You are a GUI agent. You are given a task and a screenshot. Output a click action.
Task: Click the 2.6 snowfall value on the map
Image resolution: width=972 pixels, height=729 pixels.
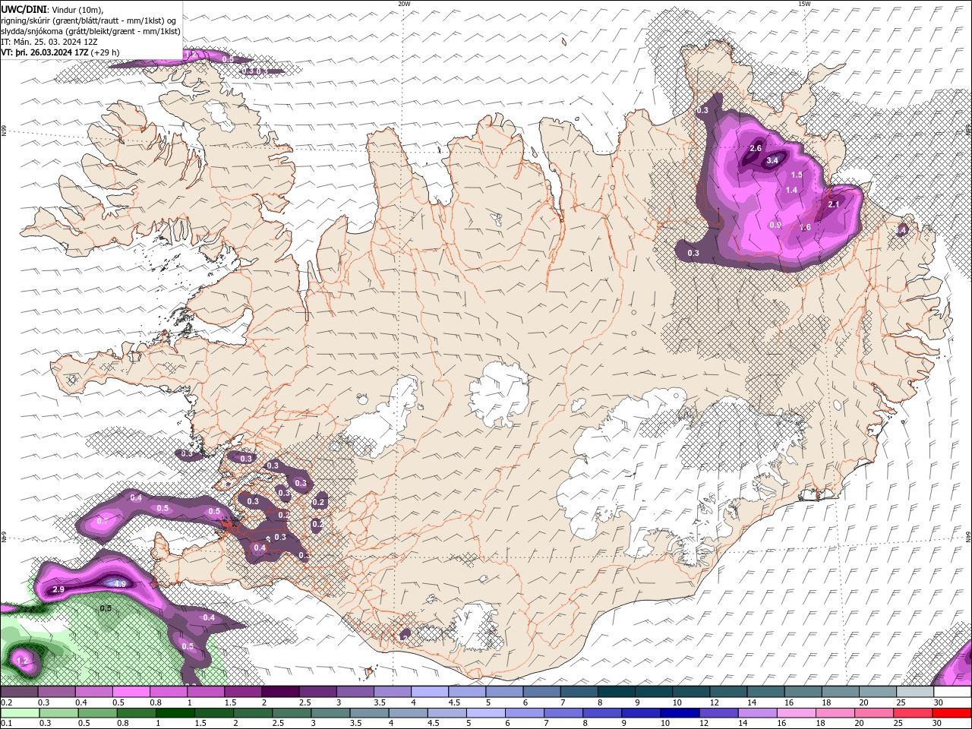click(756, 148)
